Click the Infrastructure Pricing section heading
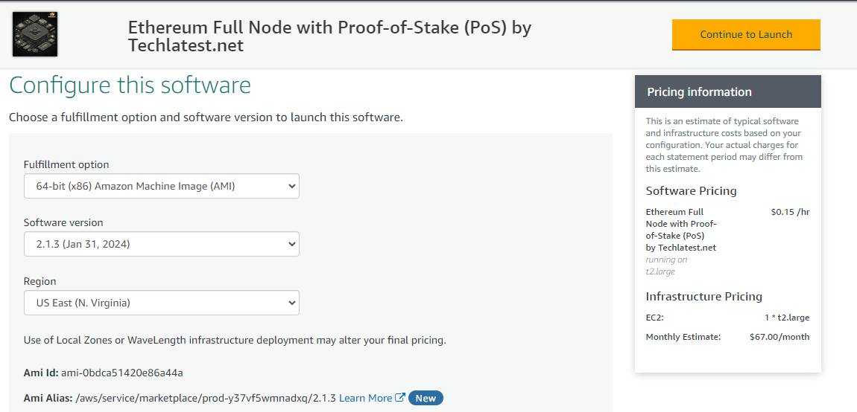Screen dimensions: 857x412 (x=703, y=297)
